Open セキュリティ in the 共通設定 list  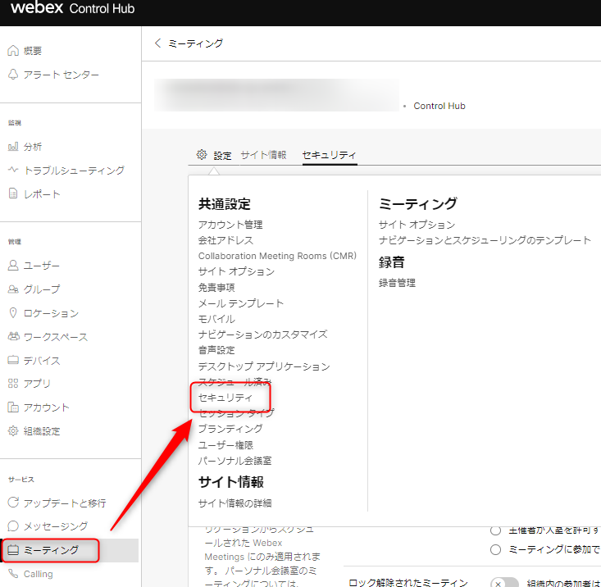click(x=225, y=398)
